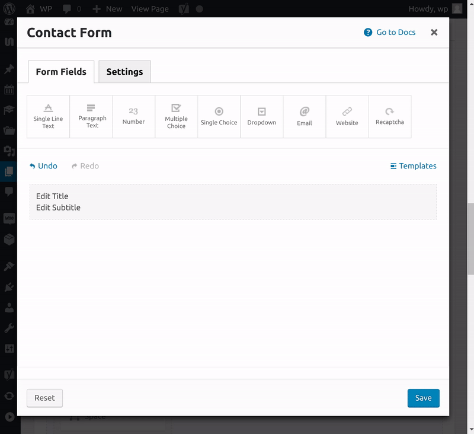The height and width of the screenshot is (434, 474).
Task: Insert a Recaptcha field
Action: point(390,117)
